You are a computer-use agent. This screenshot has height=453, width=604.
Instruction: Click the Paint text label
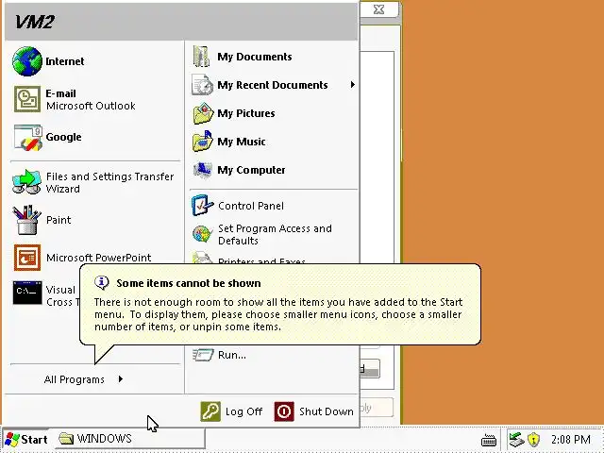pos(59,220)
